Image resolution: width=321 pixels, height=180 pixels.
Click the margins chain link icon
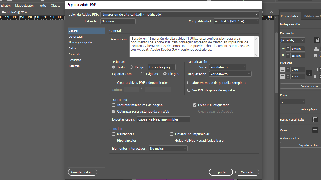pyautogui.click(x=309, y=73)
